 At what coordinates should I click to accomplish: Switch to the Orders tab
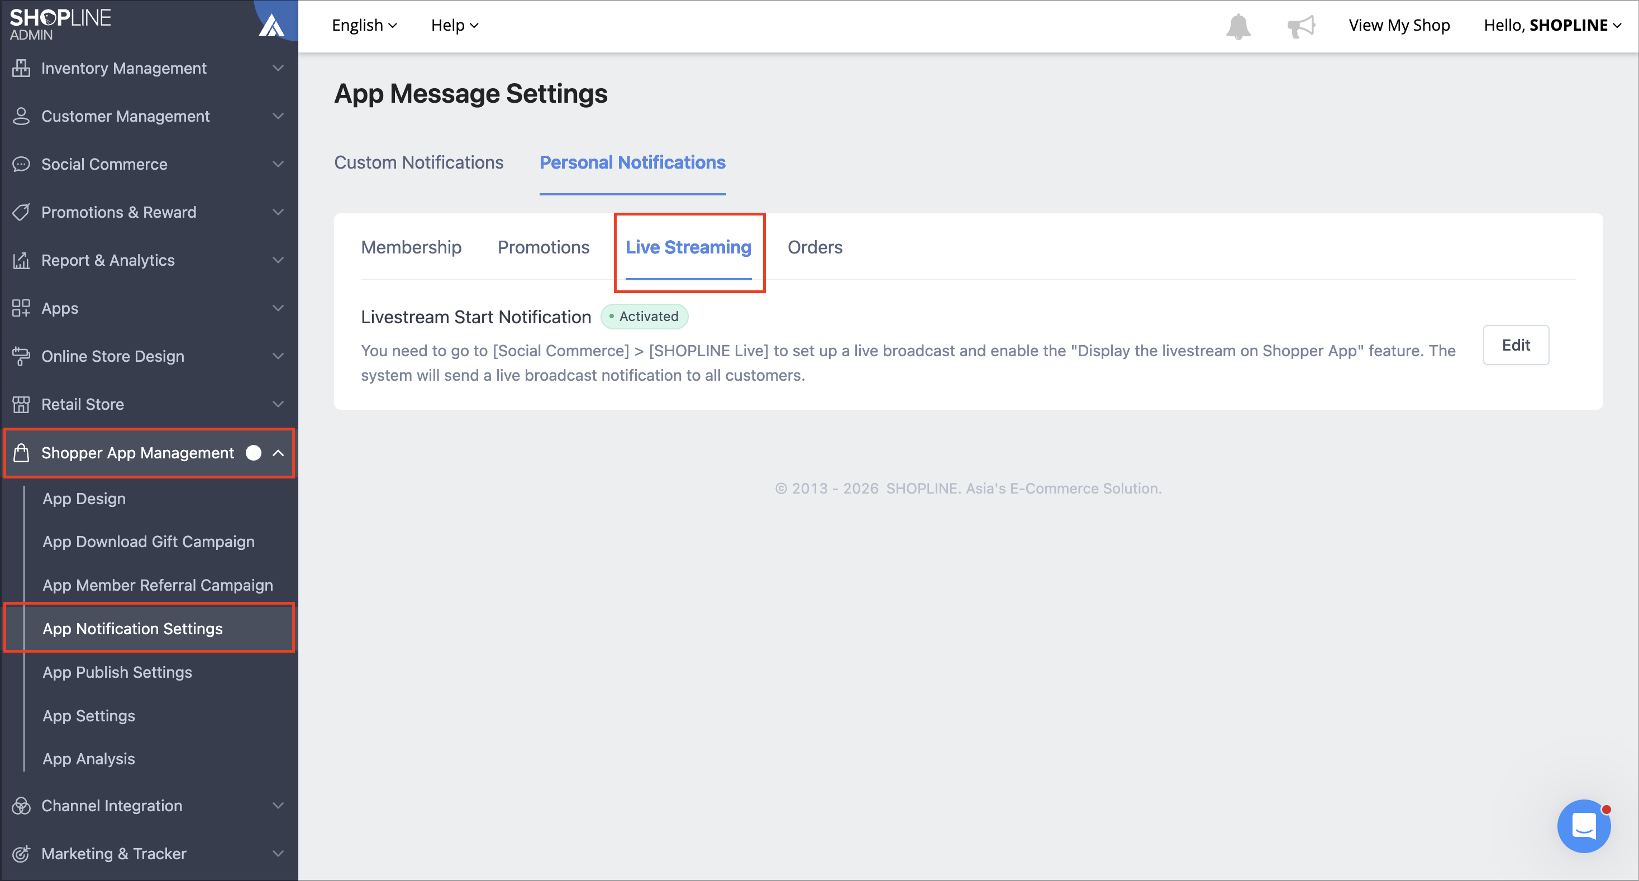[815, 247]
